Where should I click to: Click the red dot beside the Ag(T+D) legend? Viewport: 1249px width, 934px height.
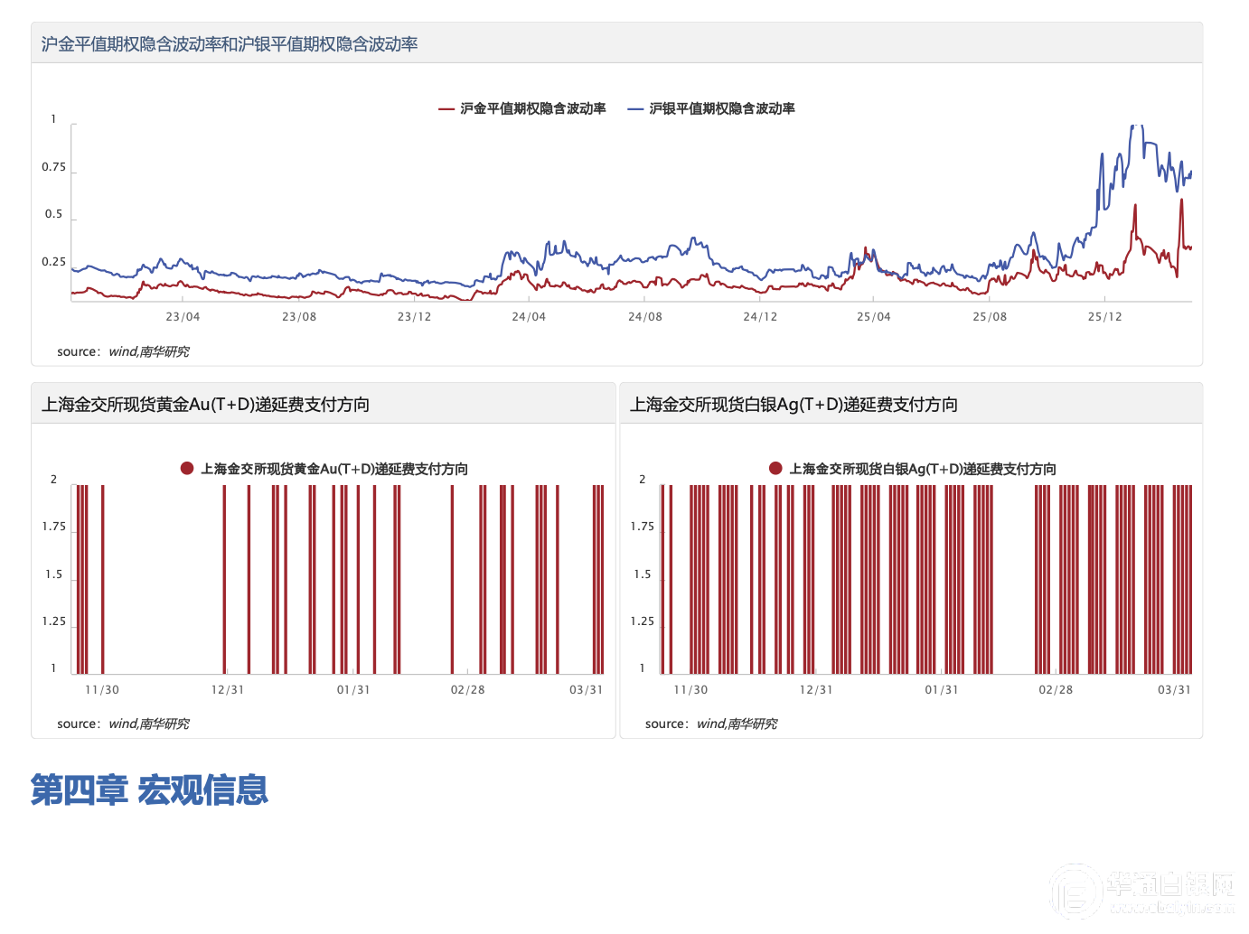[775, 468]
